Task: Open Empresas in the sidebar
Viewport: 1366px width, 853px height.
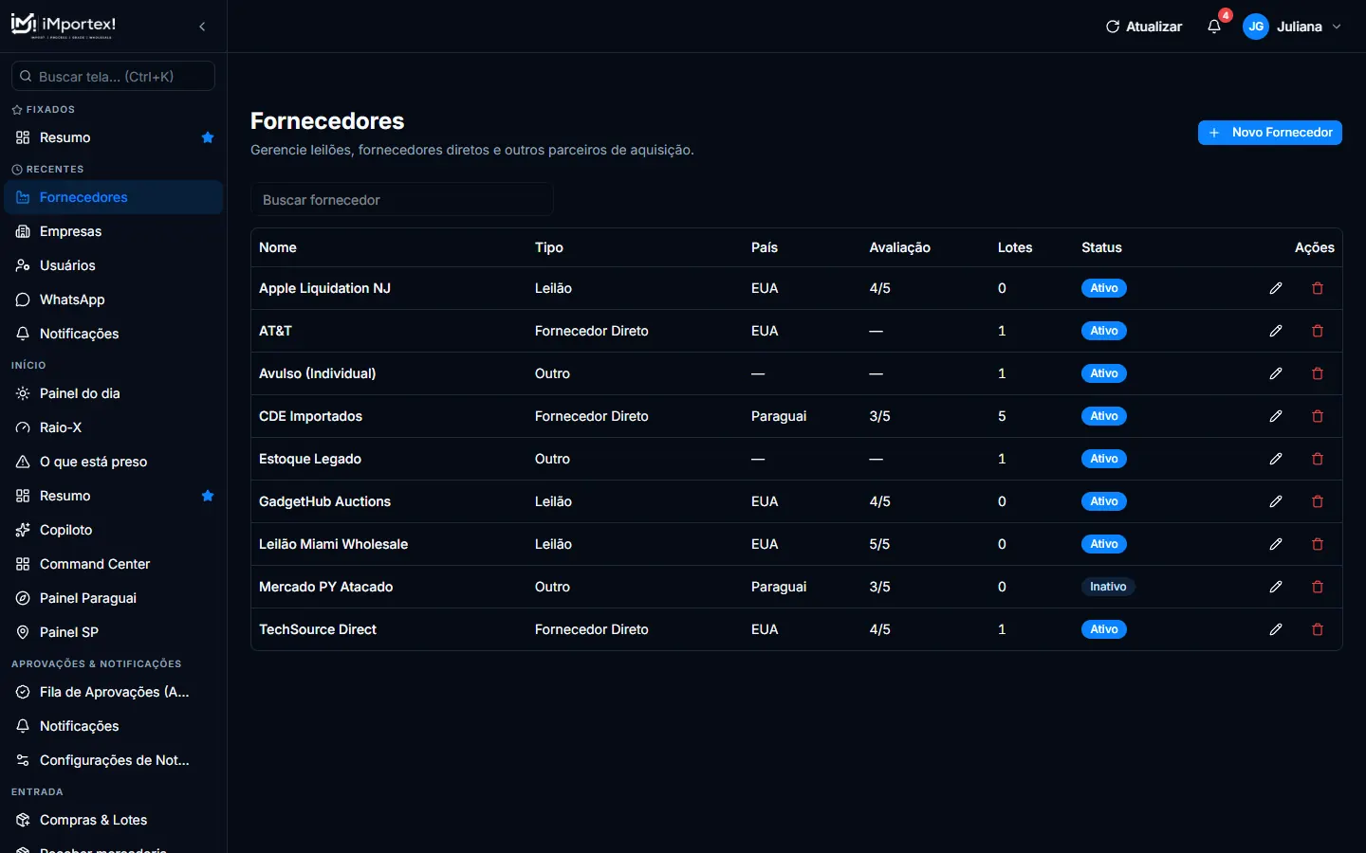Action: click(x=114, y=231)
